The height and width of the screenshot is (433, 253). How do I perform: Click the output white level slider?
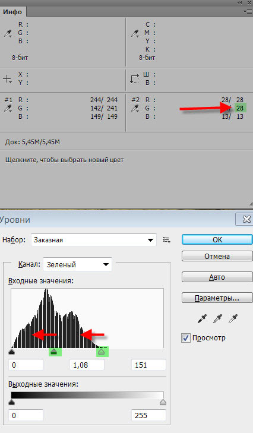pos(163,402)
